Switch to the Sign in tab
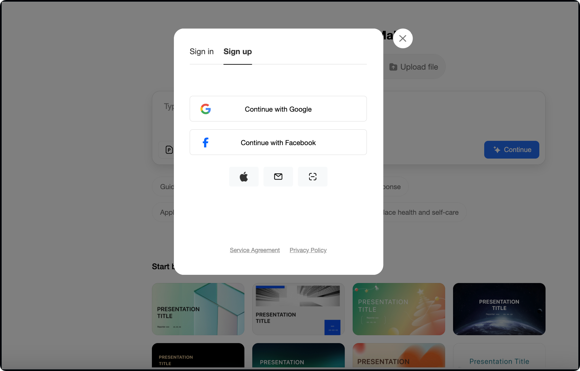Image resolution: width=580 pixels, height=371 pixels. (201, 52)
